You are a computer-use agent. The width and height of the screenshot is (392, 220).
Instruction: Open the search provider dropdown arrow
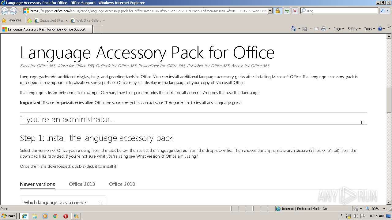click(388, 11)
